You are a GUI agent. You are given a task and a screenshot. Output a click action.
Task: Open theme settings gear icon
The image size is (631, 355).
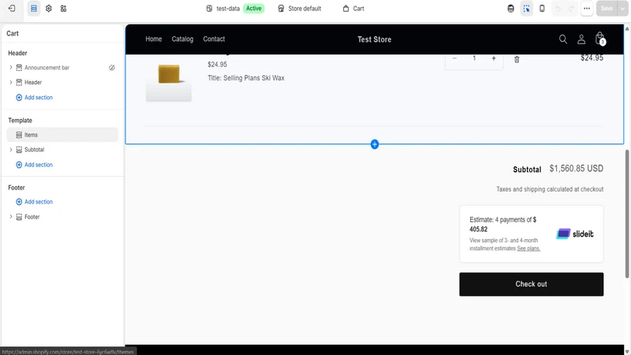point(49,9)
